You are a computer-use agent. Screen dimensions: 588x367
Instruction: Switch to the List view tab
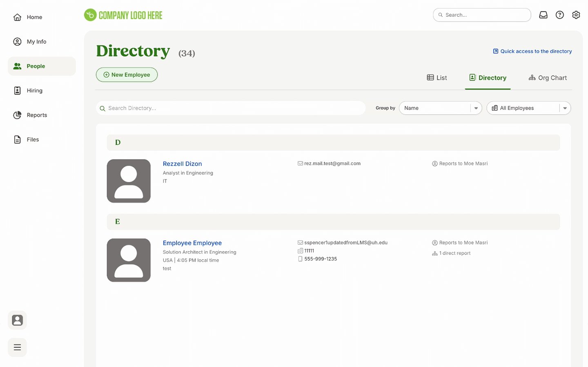(x=437, y=78)
